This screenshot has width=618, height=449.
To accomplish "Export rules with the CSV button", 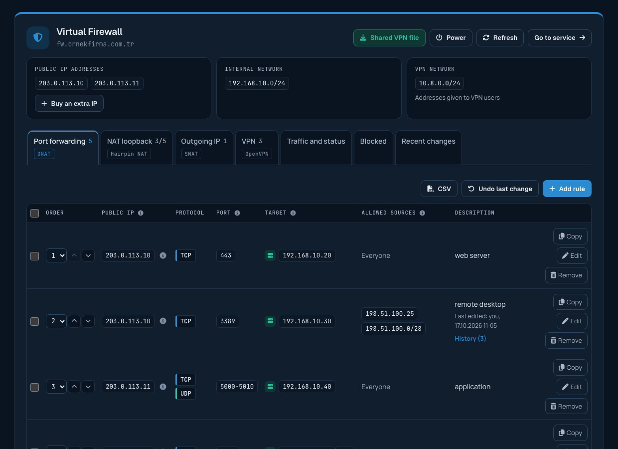I will [439, 189].
